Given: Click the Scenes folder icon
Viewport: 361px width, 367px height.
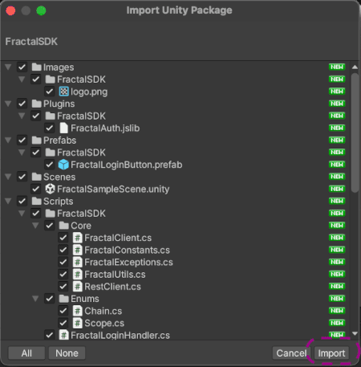Looking at the screenshot, I should (x=37, y=177).
